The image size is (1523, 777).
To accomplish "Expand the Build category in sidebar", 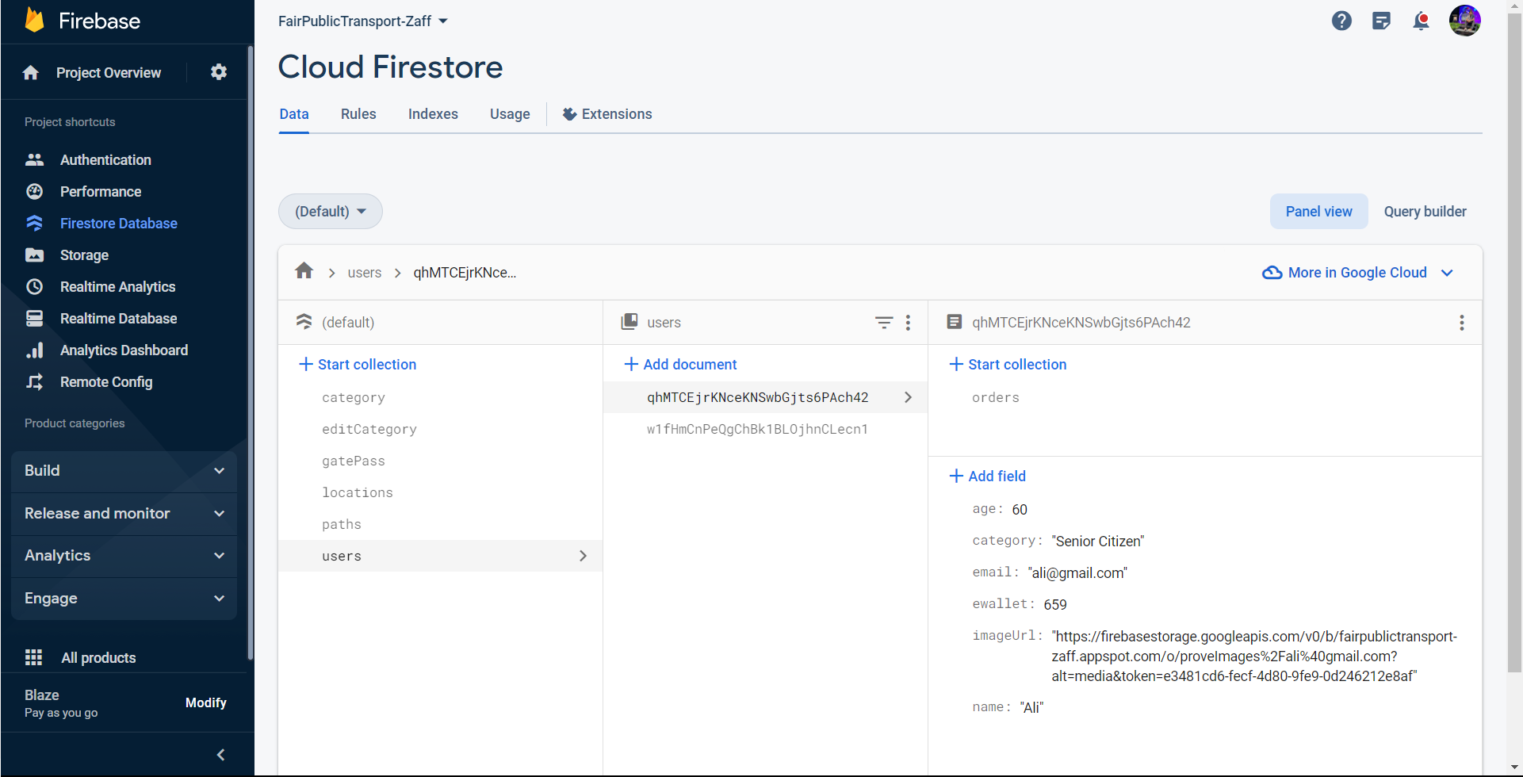I will tap(124, 470).
